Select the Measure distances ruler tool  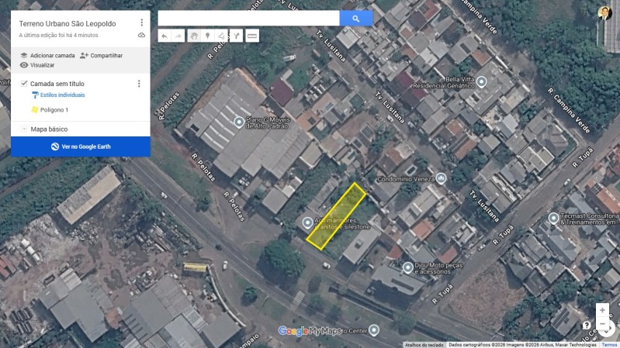click(x=252, y=36)
